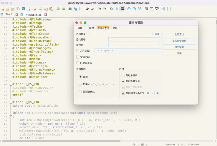Select the ccnotepad.cpp document tab

tap(34, 14)
